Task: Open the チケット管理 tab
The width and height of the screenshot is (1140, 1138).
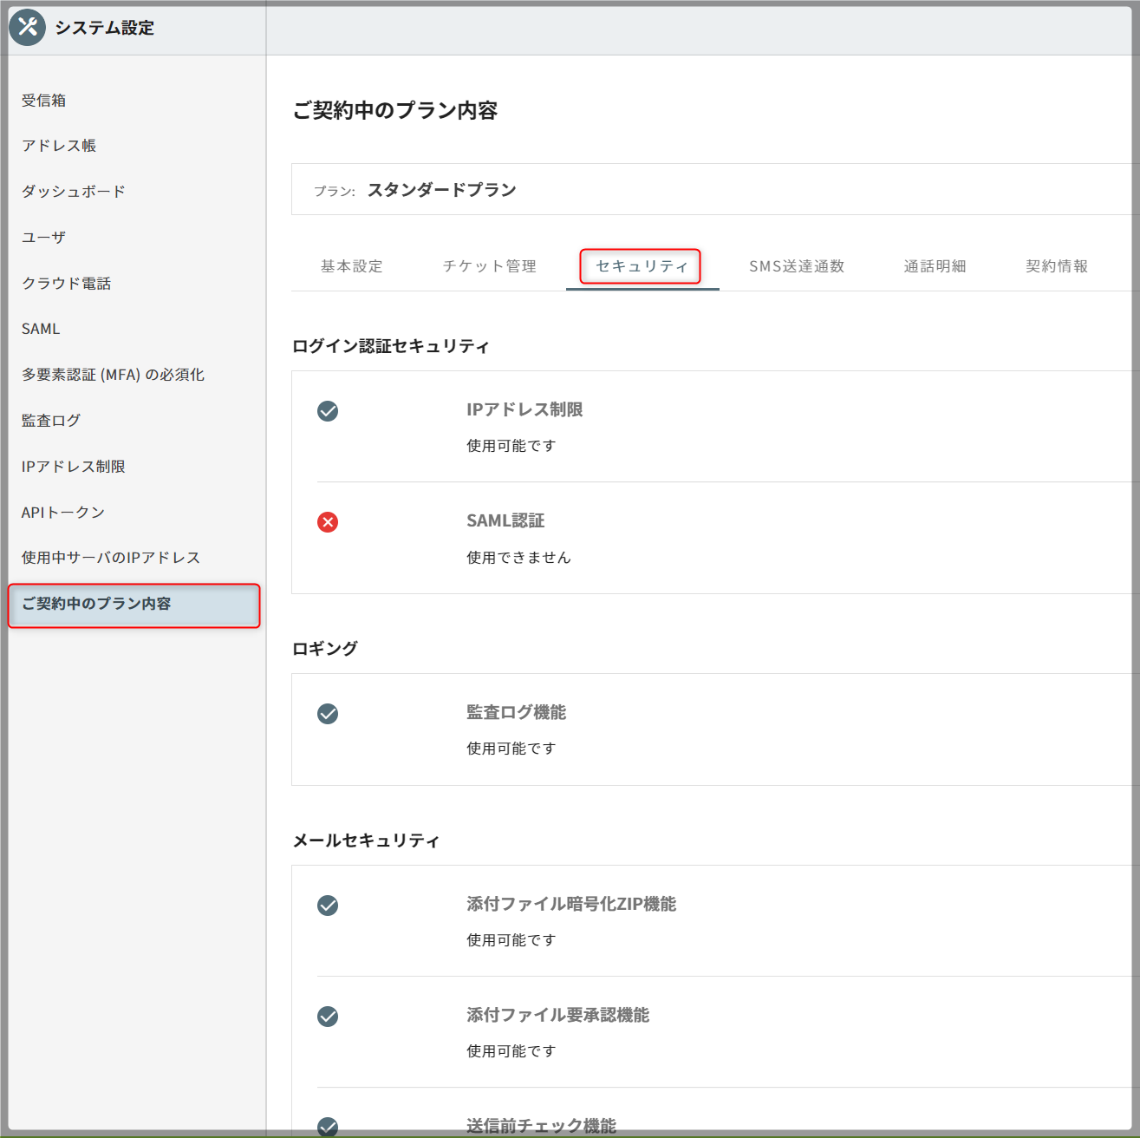Action: 489,266
